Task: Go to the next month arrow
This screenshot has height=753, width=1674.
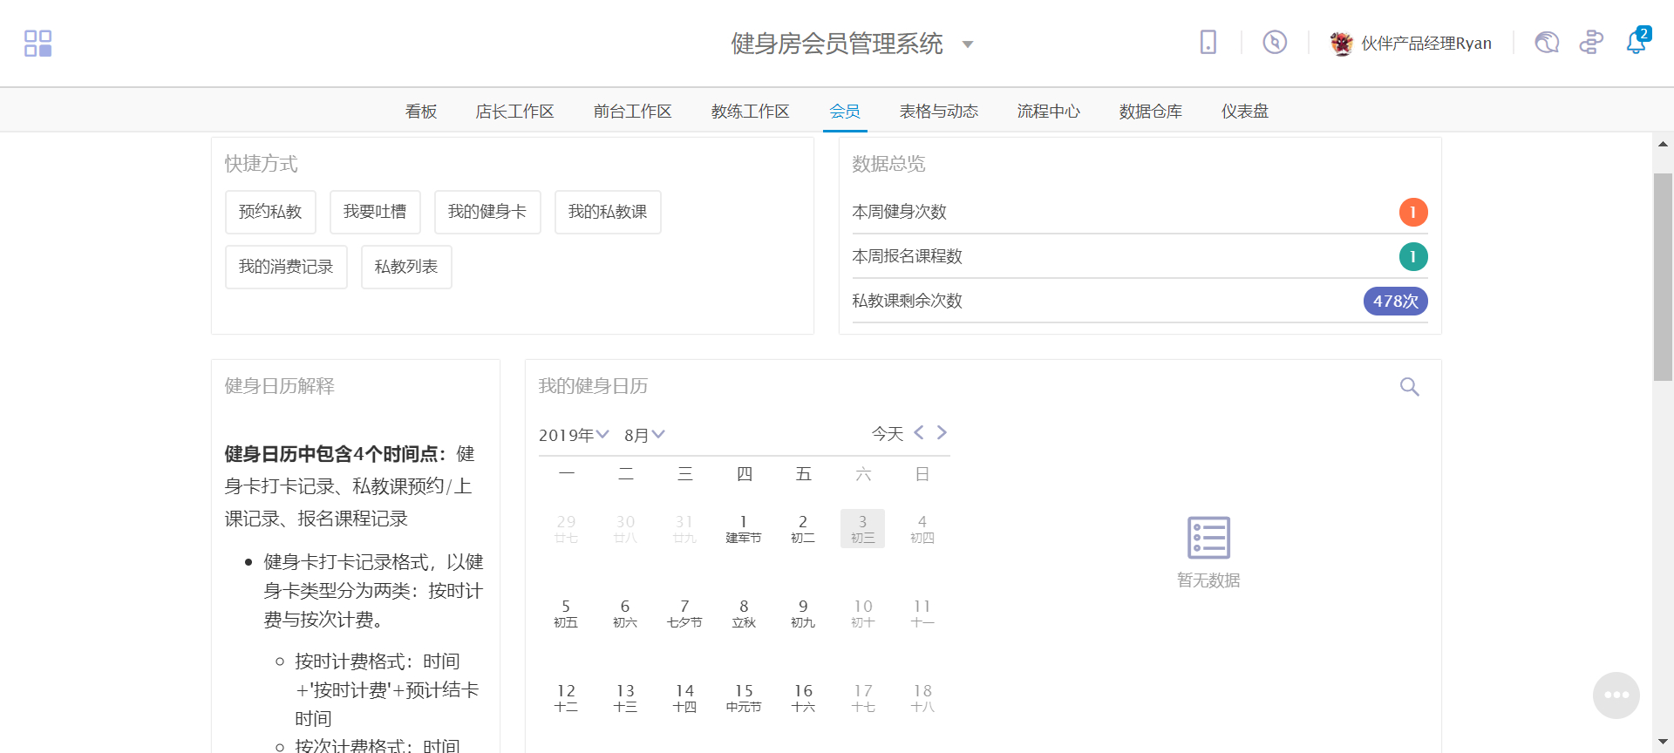Action: pyautogui.click(x=942, y=433)
